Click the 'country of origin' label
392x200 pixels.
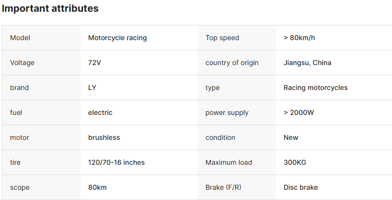click(232, 63)
